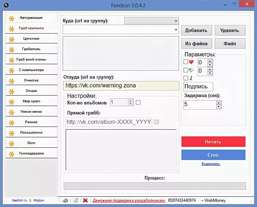Image resolution: width=257 pixels, height=207 pixels.
Task: Click the Задержка (сек) value field
Action: (x=200, y=105)
